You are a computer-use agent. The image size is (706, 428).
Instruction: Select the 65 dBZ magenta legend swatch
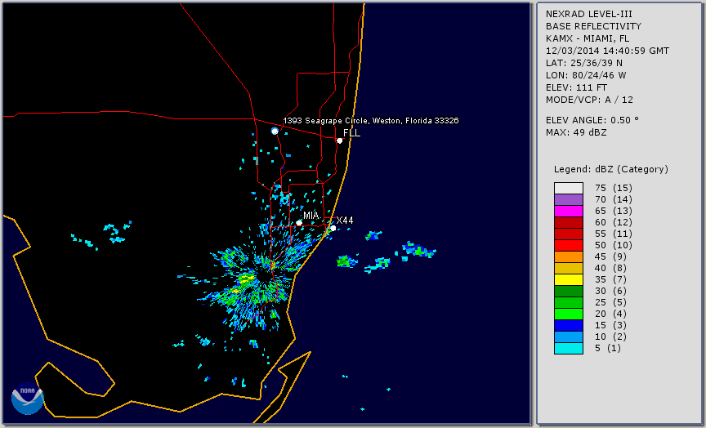click(569, 211)
